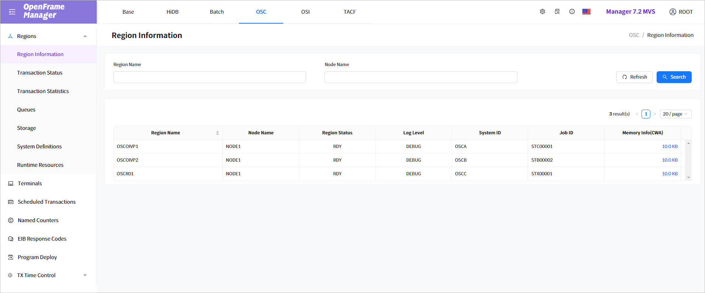Open Terminals from the sidebar
Image resolution: width=705 pixels, height=293 pixels.
30,183
